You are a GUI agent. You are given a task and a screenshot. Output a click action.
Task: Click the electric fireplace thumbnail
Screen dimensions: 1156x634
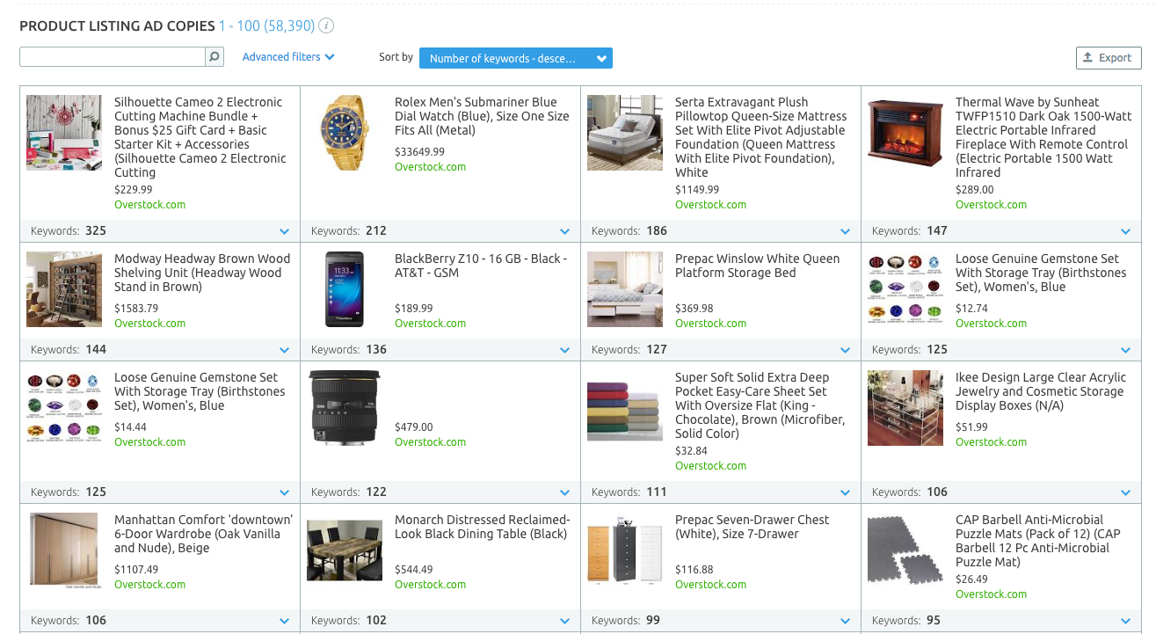pyautogui.click(x=905, y=133)
